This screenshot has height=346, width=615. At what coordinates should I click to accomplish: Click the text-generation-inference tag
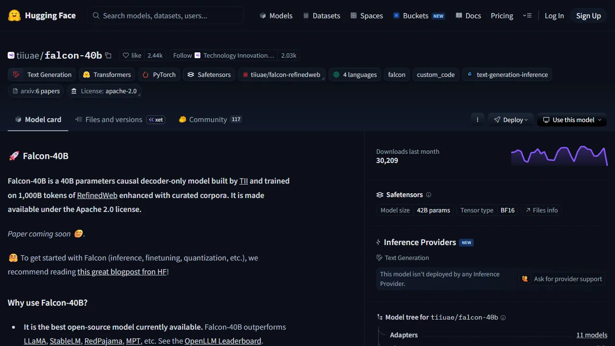[x=507, y=74]
